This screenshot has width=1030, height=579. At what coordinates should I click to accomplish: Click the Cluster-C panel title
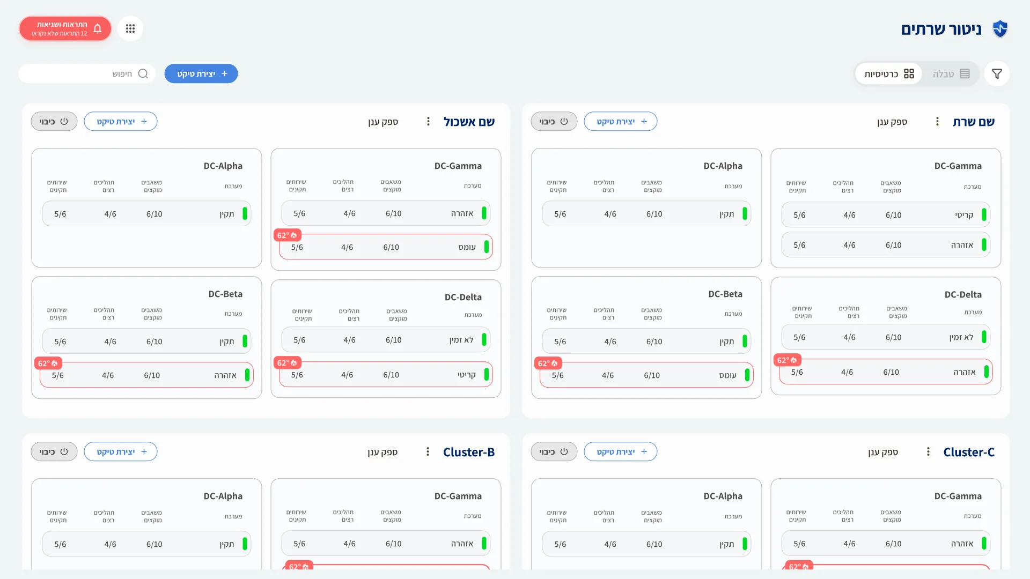click(969, 452)
